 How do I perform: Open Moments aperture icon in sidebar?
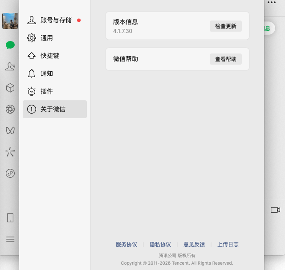click(x=10, y=109)
